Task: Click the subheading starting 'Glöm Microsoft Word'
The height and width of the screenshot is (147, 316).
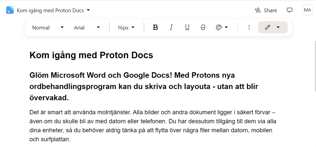Action: coord(144,87)
